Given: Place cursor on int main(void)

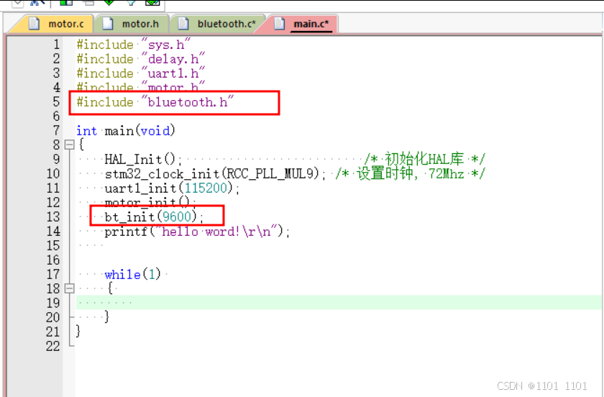Looking at the screenshot, I should pos(126,131).
